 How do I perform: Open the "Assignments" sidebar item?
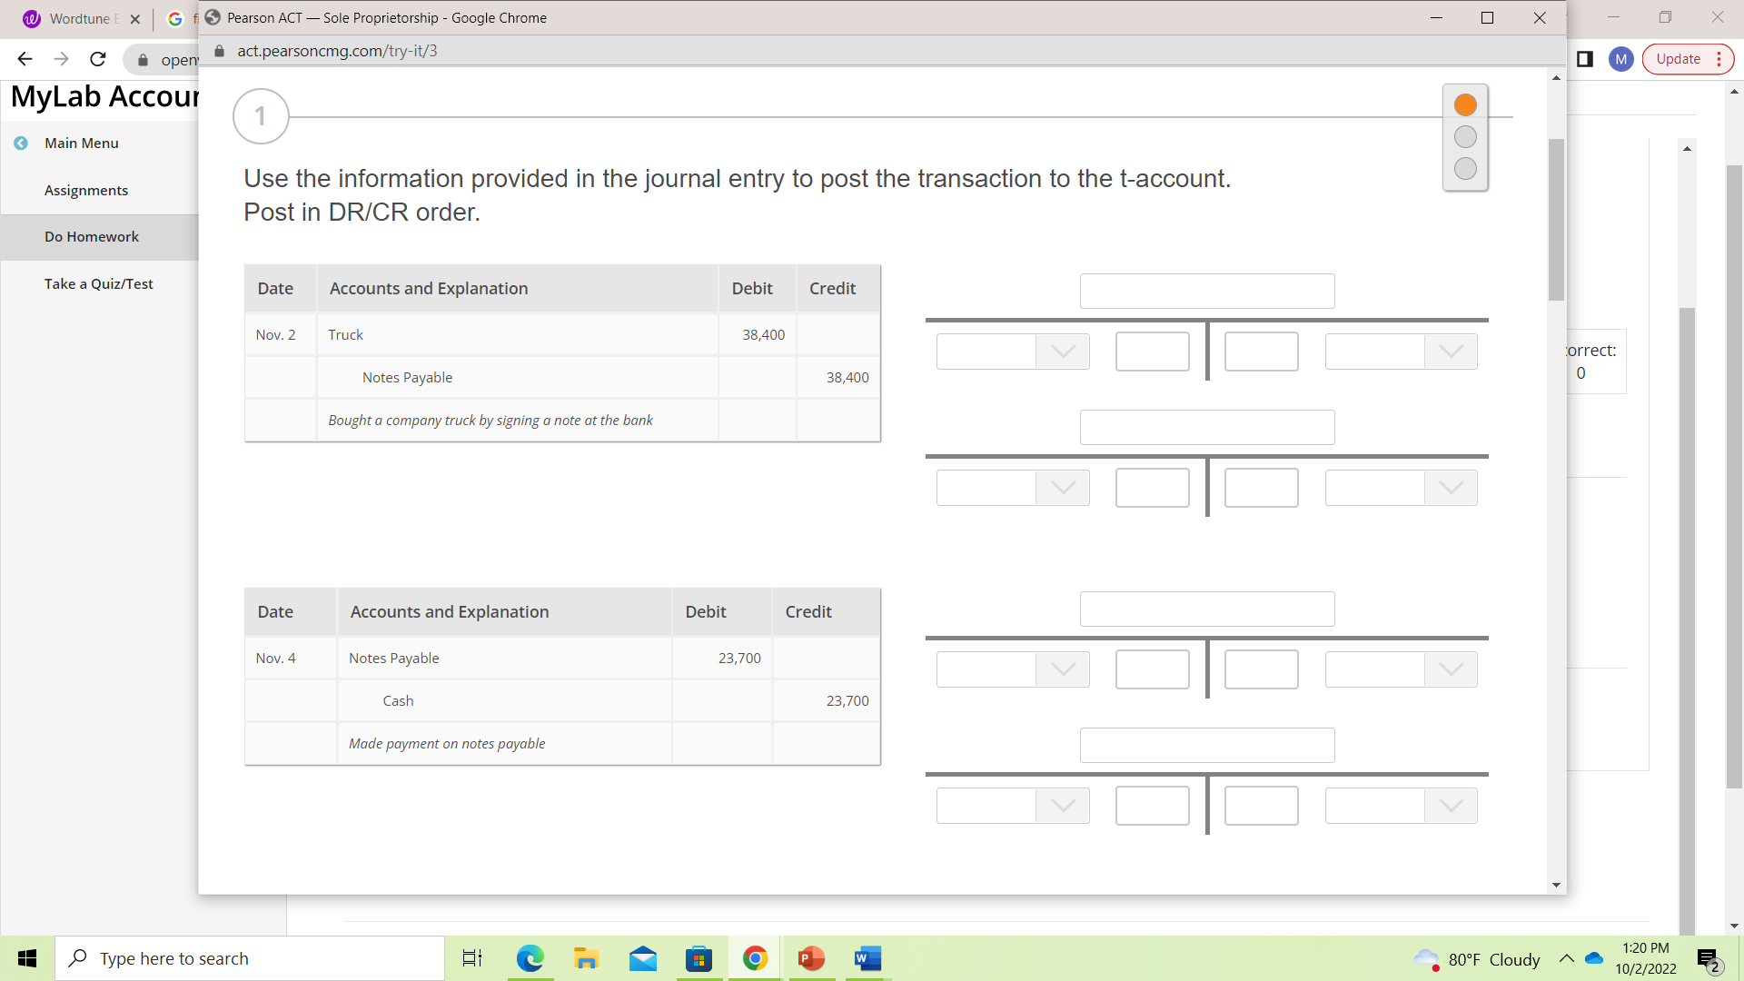coord(86,190)
